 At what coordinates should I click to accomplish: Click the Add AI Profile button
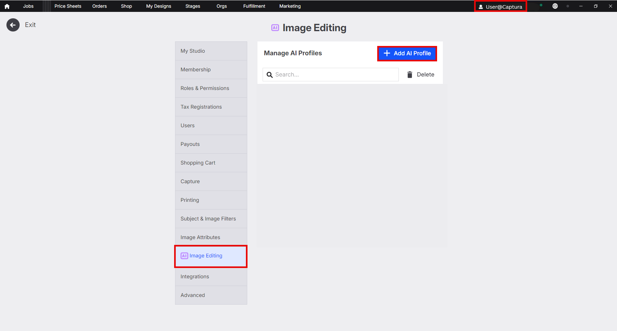[x=407, y=53]
